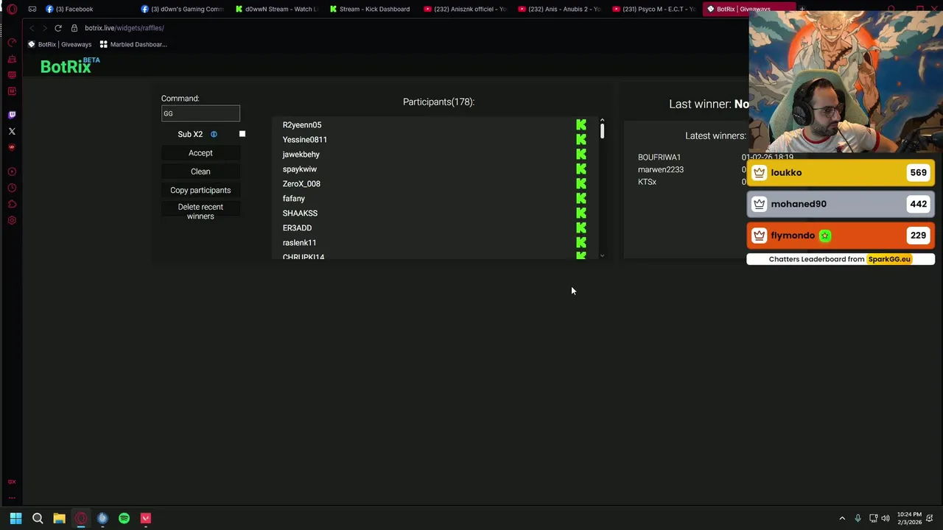Click Delete recent winners
This screenshot has height=530, width=943.
(x=200, y=211)
